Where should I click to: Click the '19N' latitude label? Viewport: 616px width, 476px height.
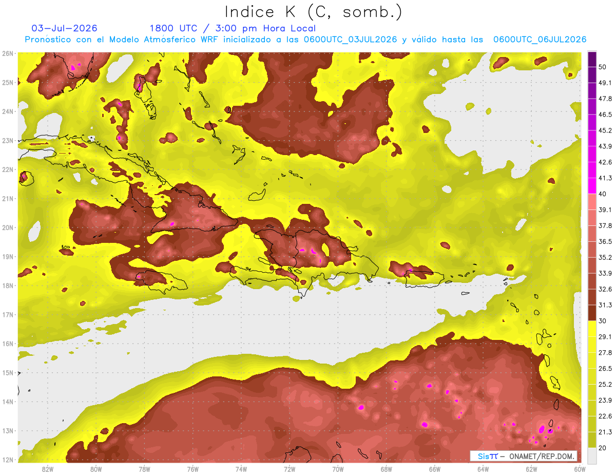[x=8, y=256]
